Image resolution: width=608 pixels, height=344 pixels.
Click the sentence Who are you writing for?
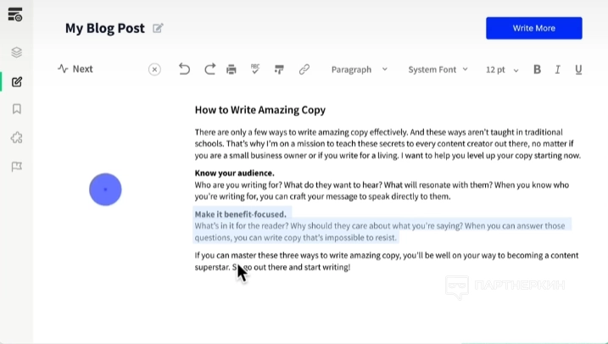point(238,185)
